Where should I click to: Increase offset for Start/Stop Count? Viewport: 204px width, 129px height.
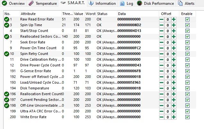[174, 31]
